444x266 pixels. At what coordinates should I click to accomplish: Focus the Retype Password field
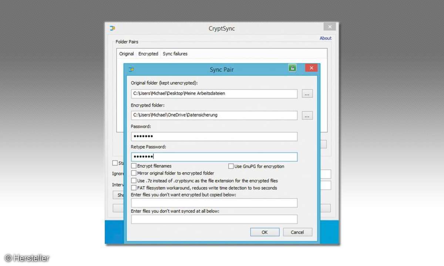click(214, 157)
